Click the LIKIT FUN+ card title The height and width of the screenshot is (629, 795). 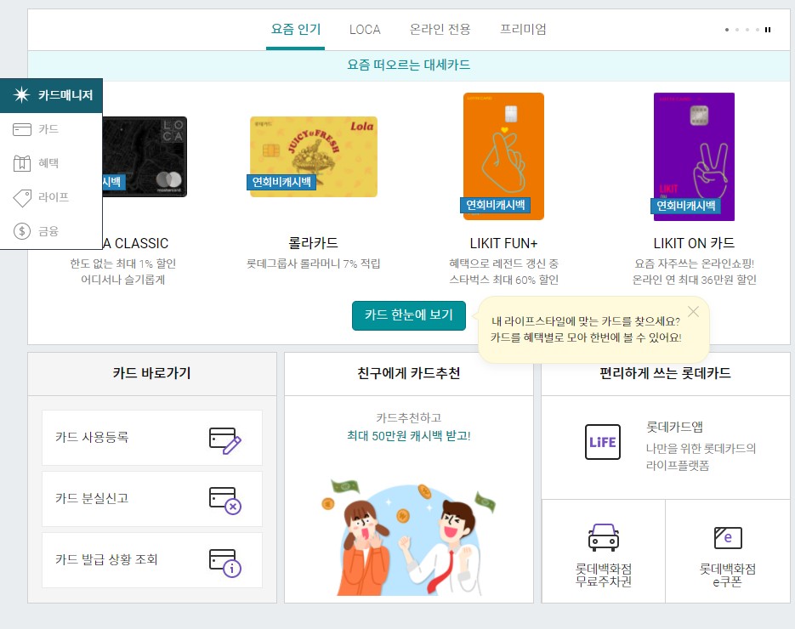point(503,243)
